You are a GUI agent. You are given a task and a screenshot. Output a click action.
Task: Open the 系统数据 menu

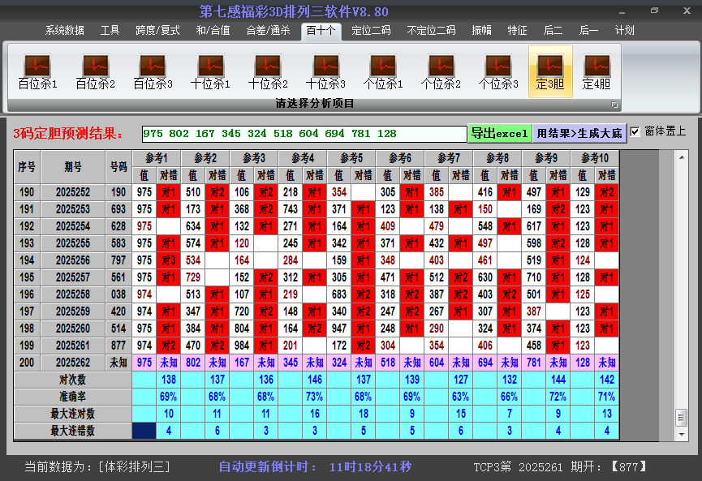64,31
